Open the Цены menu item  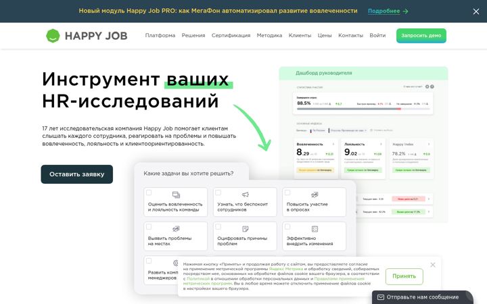coord(325,35)
